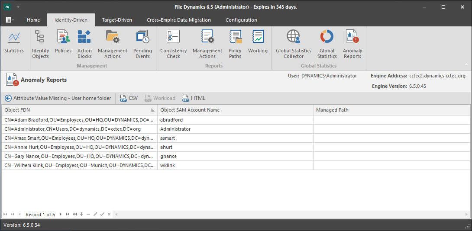Screen dimensions: 472x231
Task: Open Identity Objects in the ribbon
Action: coord(40,44)
